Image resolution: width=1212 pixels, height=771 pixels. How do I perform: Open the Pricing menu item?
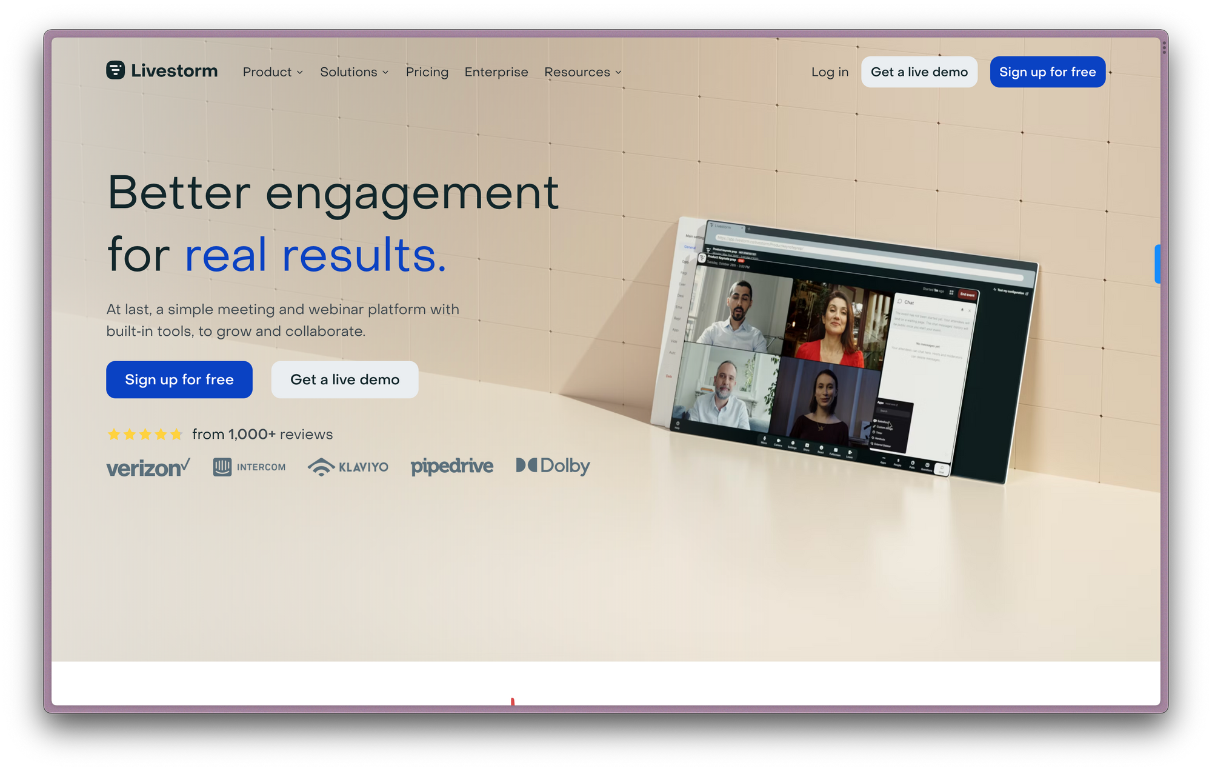(427, 72)
